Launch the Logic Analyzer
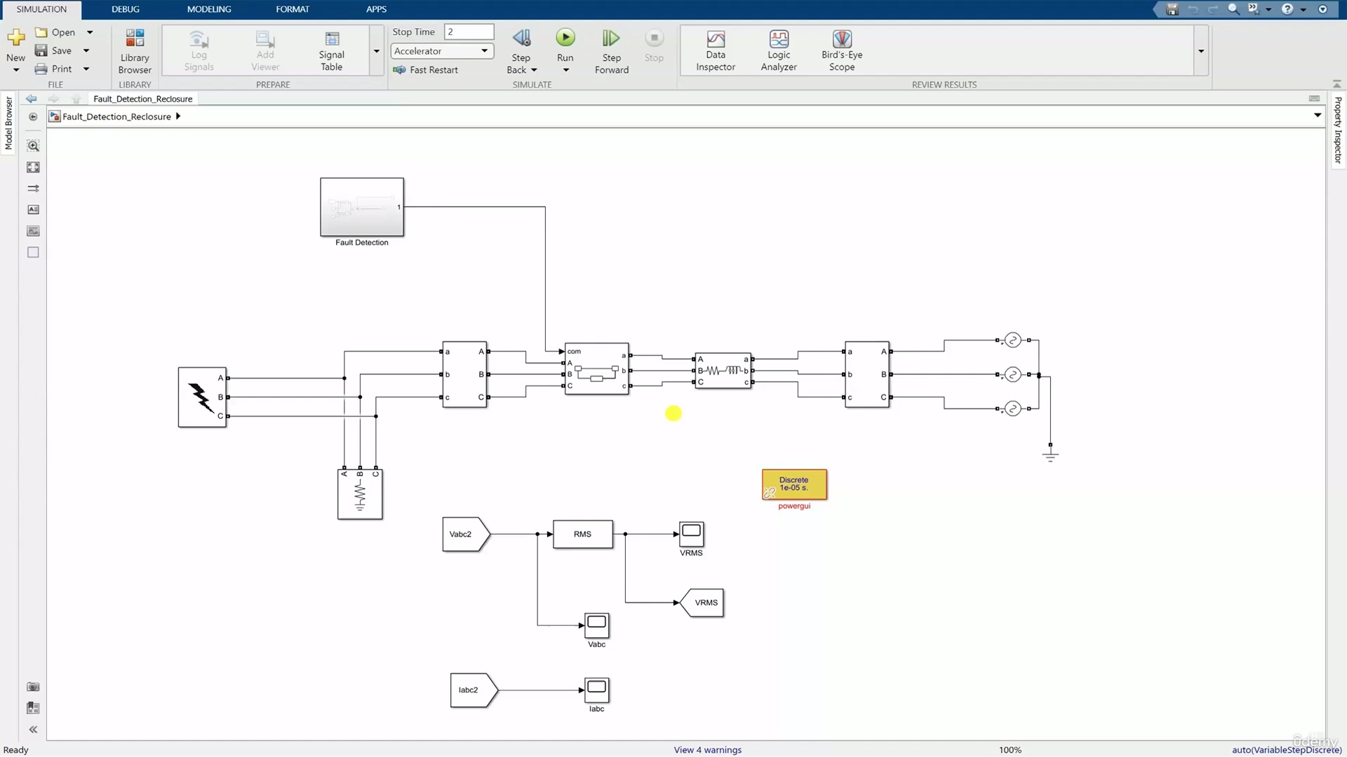Screen dimensions: 1347x757 (778, 50)
